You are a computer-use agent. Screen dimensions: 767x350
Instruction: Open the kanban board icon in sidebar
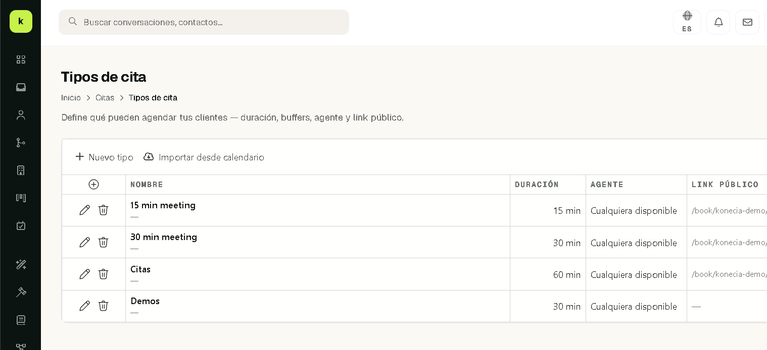21,198
